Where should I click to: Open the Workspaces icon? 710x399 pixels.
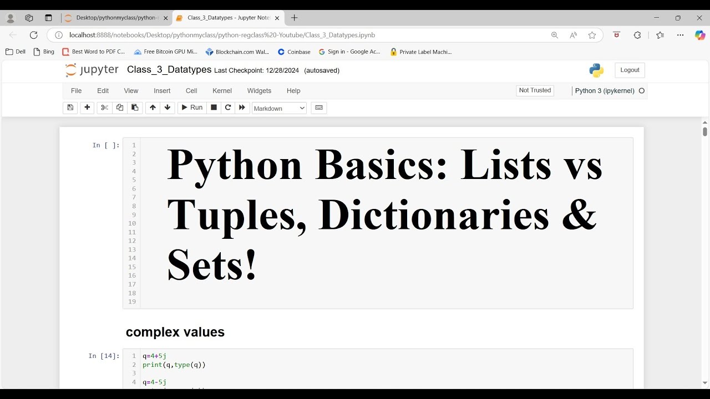point(29,18)
